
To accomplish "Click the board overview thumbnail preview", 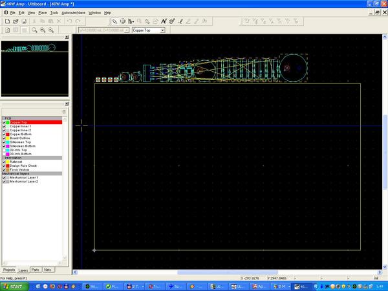I will (x=34, y=68).
